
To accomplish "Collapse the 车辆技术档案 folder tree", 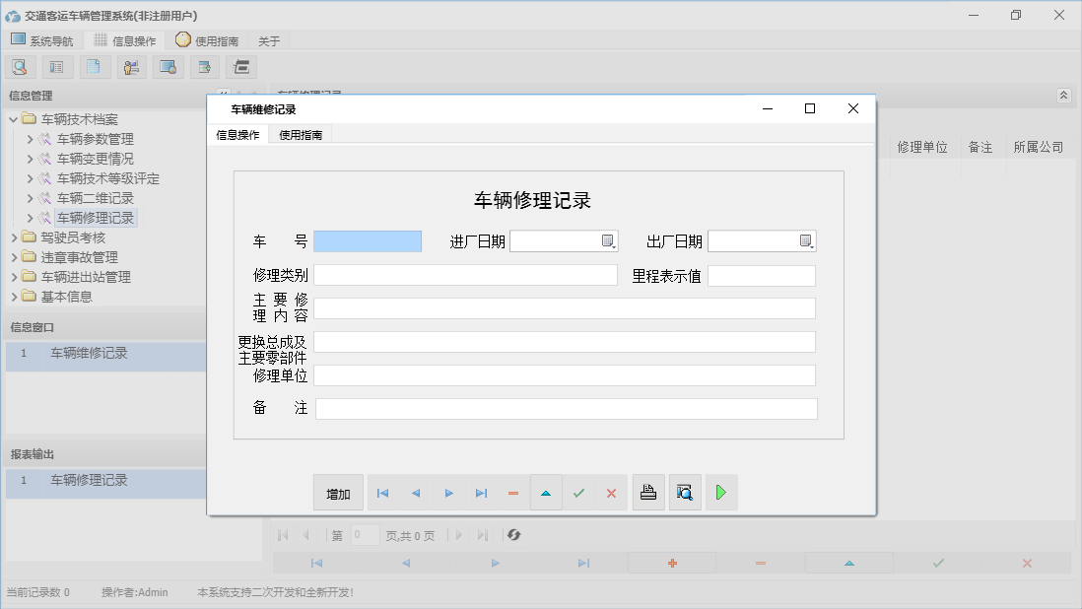I will click(11, 118).
